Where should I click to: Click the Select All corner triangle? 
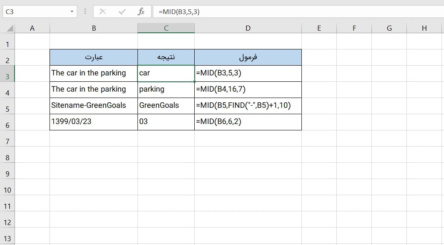(x=9, y=29)
